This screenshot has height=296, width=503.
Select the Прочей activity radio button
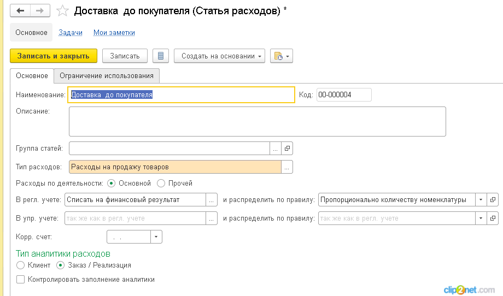click(x=161, y=183)
